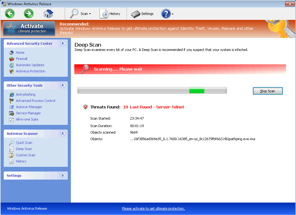Open History from the top toolbar
This screenshot has width=296, height=215.
tap(110, 14)
